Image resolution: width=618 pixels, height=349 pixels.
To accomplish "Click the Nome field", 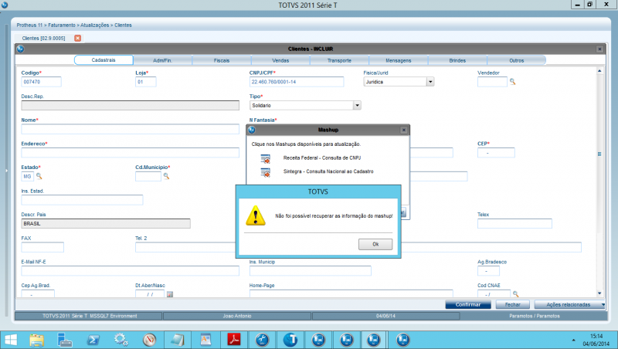I will coord(130,129).
